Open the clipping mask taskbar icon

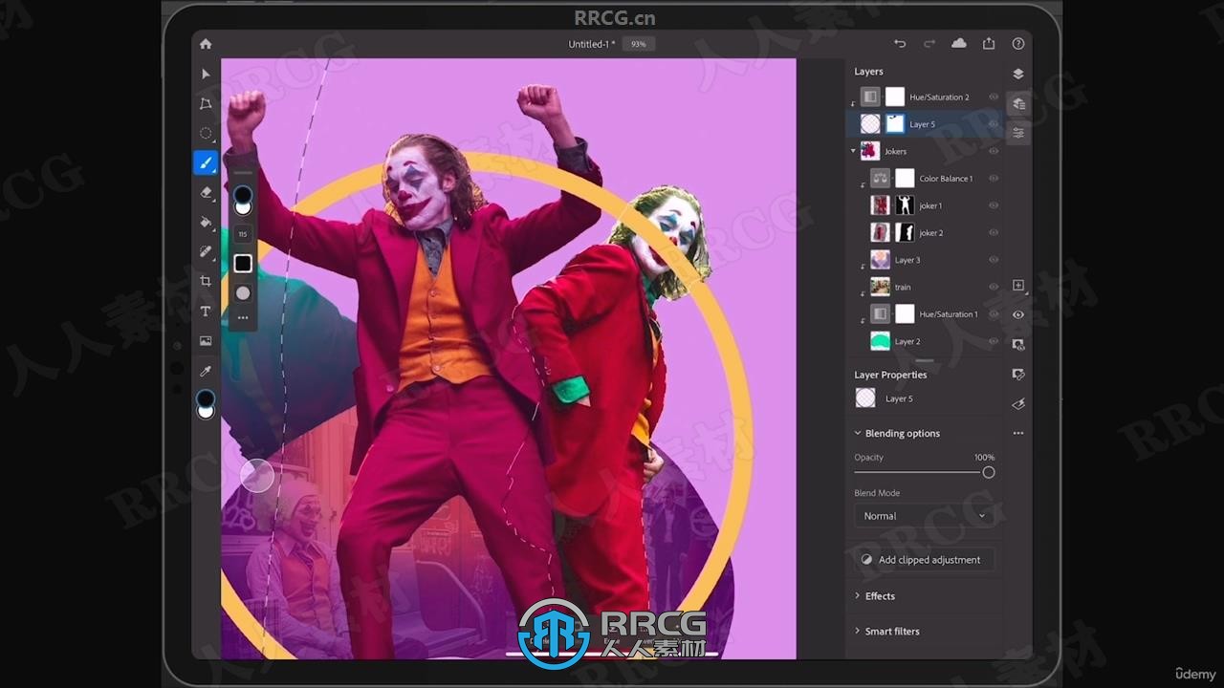1018,375
